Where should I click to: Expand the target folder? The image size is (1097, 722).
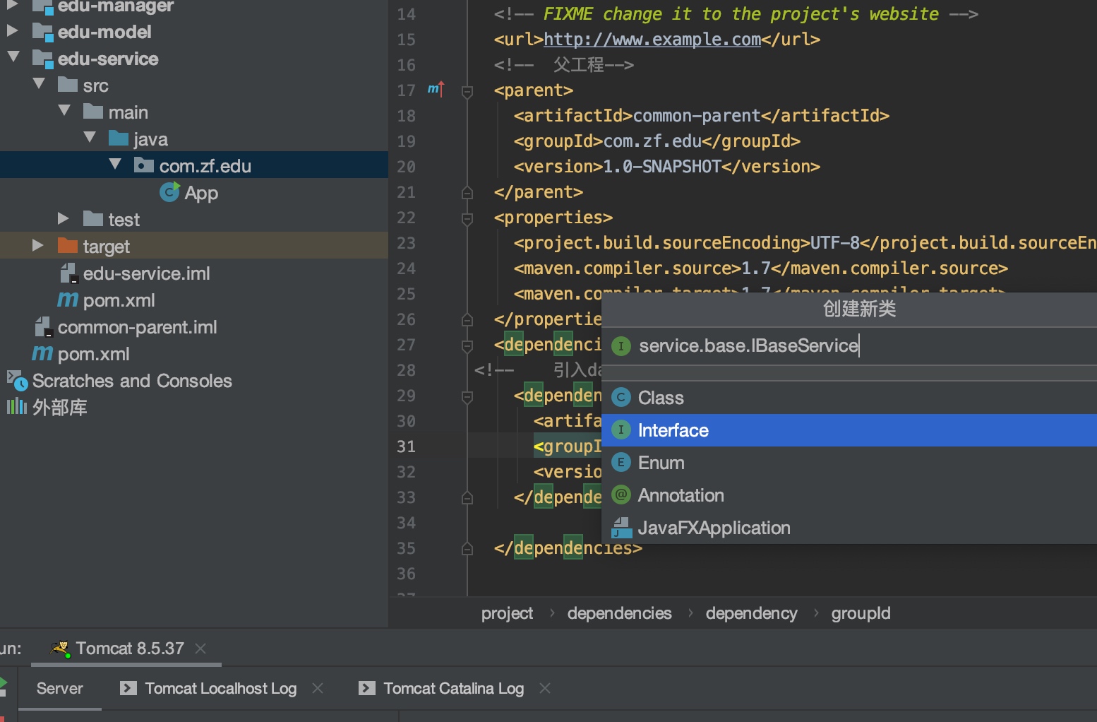(x=38, y=246)
